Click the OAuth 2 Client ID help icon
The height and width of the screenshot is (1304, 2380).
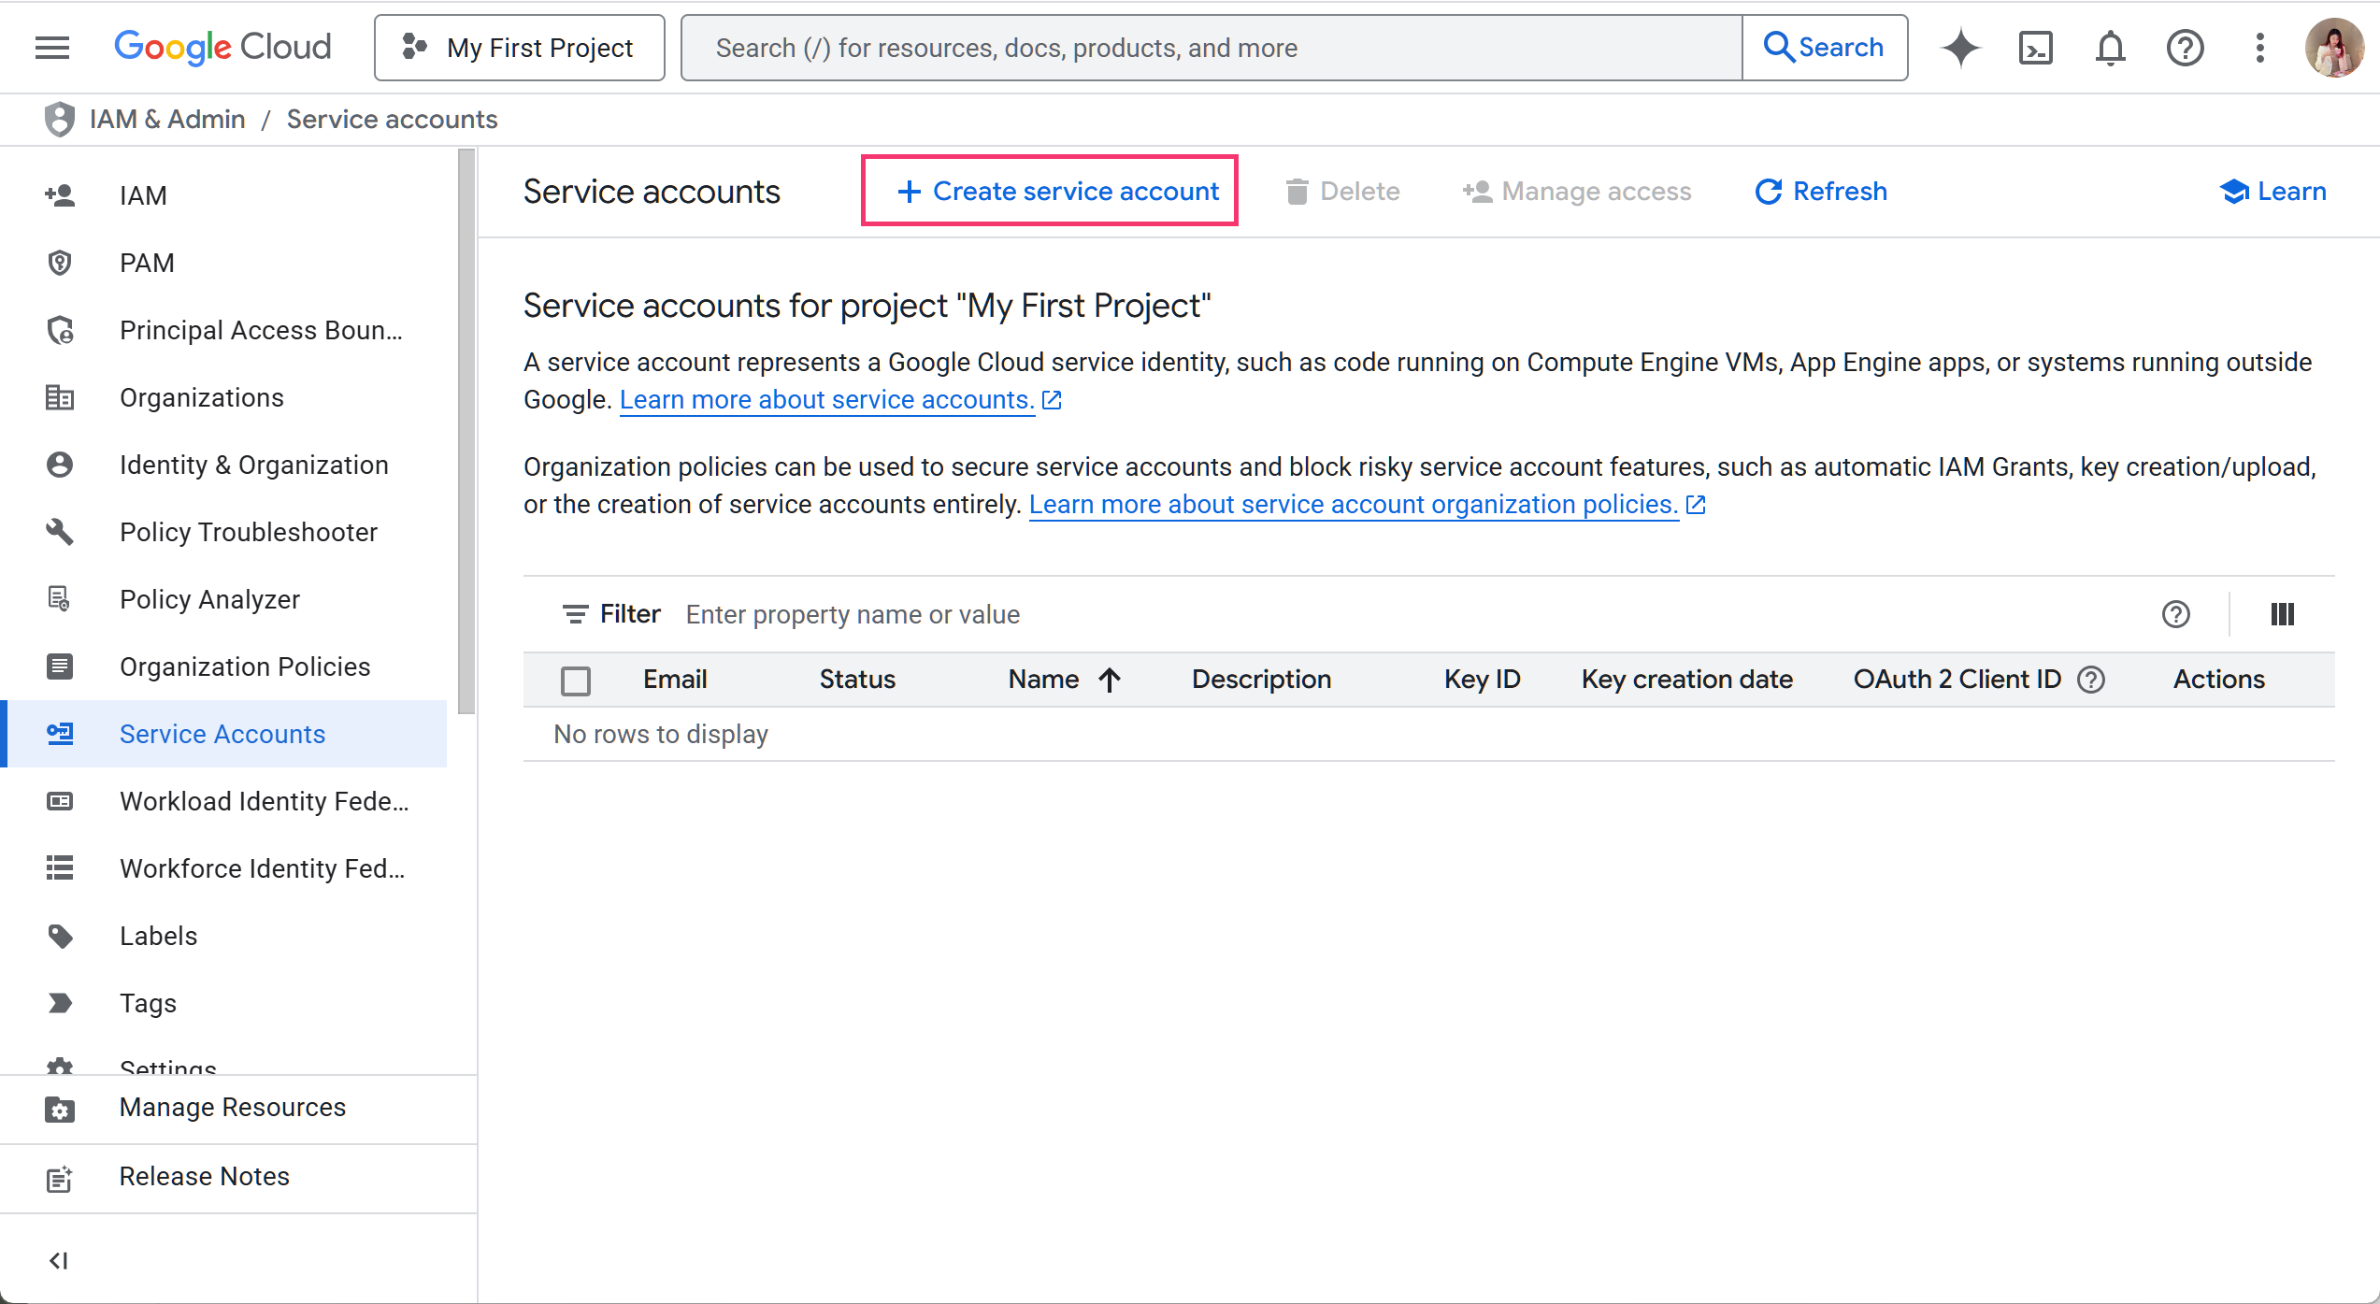pyautogui.click(x=2091, y=680)
